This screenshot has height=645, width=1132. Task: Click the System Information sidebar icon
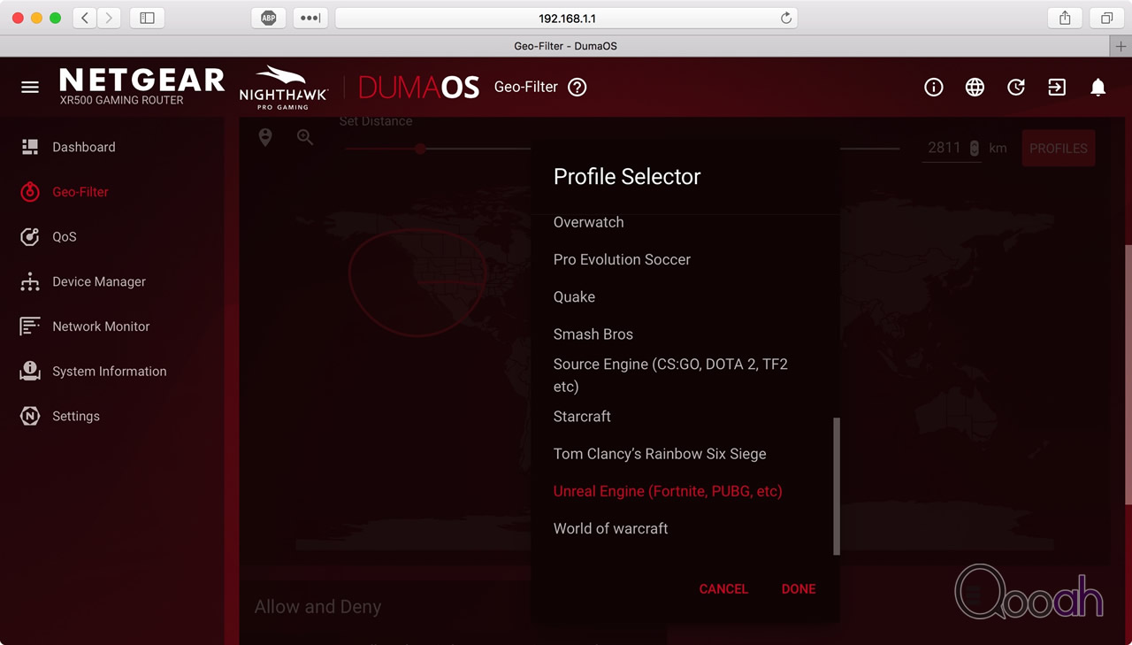30,371
